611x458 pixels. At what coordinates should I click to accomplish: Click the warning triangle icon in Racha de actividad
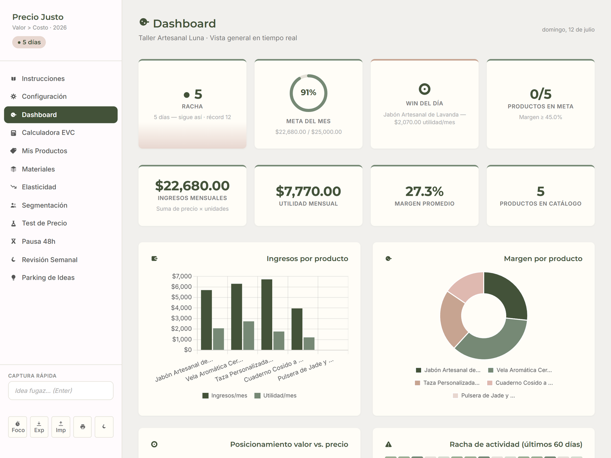coord(389,444)
